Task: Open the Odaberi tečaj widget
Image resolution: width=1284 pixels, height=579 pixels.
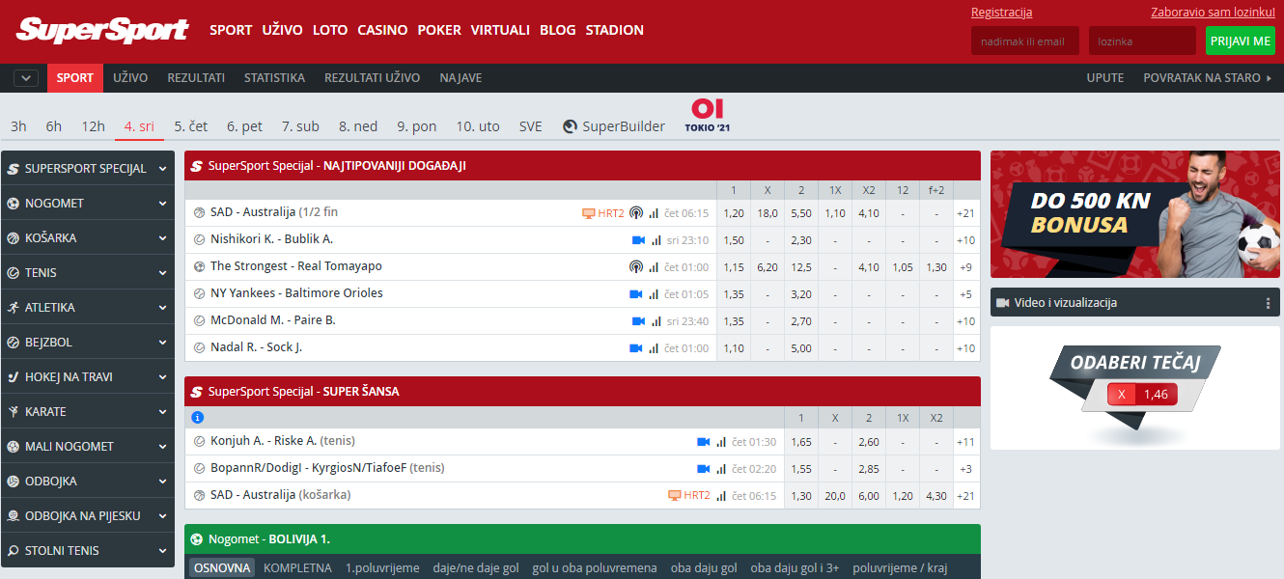Action: point(1135,388)
